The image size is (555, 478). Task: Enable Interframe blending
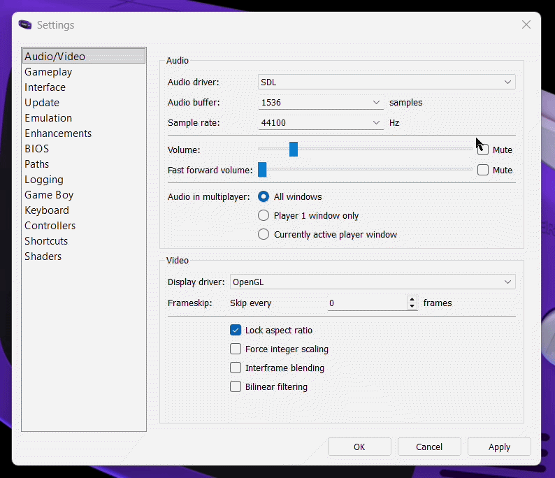pos(236,368)
